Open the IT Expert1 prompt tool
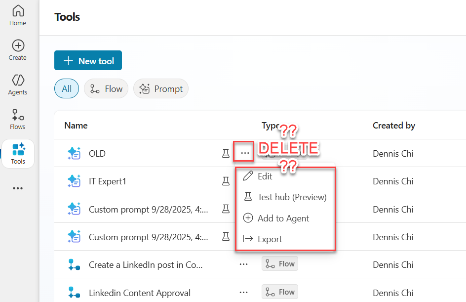This screenshot has height=302, width=466. point(107,181)
